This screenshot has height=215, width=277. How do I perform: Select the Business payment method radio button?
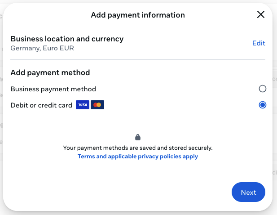click(x=263, y=89)
